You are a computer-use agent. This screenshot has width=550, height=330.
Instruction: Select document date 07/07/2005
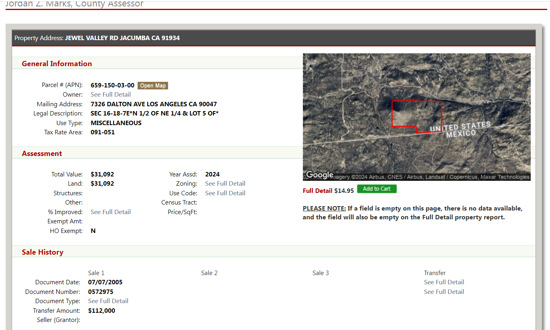[105, 282]
